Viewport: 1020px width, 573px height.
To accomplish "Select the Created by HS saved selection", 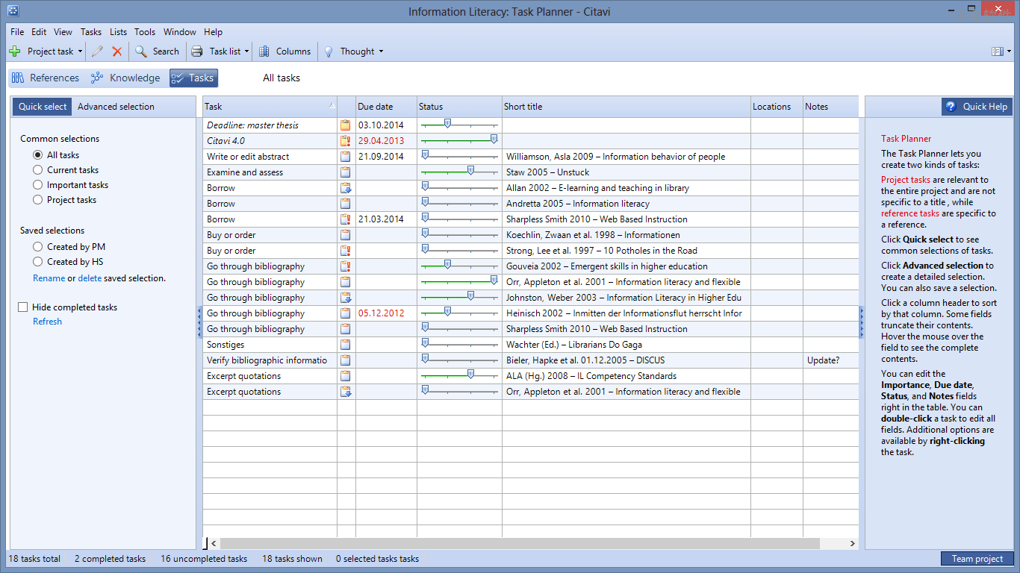I will 38,262.
